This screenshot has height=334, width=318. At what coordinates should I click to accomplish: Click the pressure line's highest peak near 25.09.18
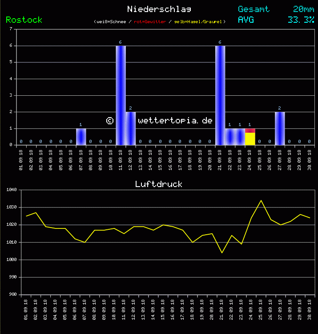(x=261, y=200)
